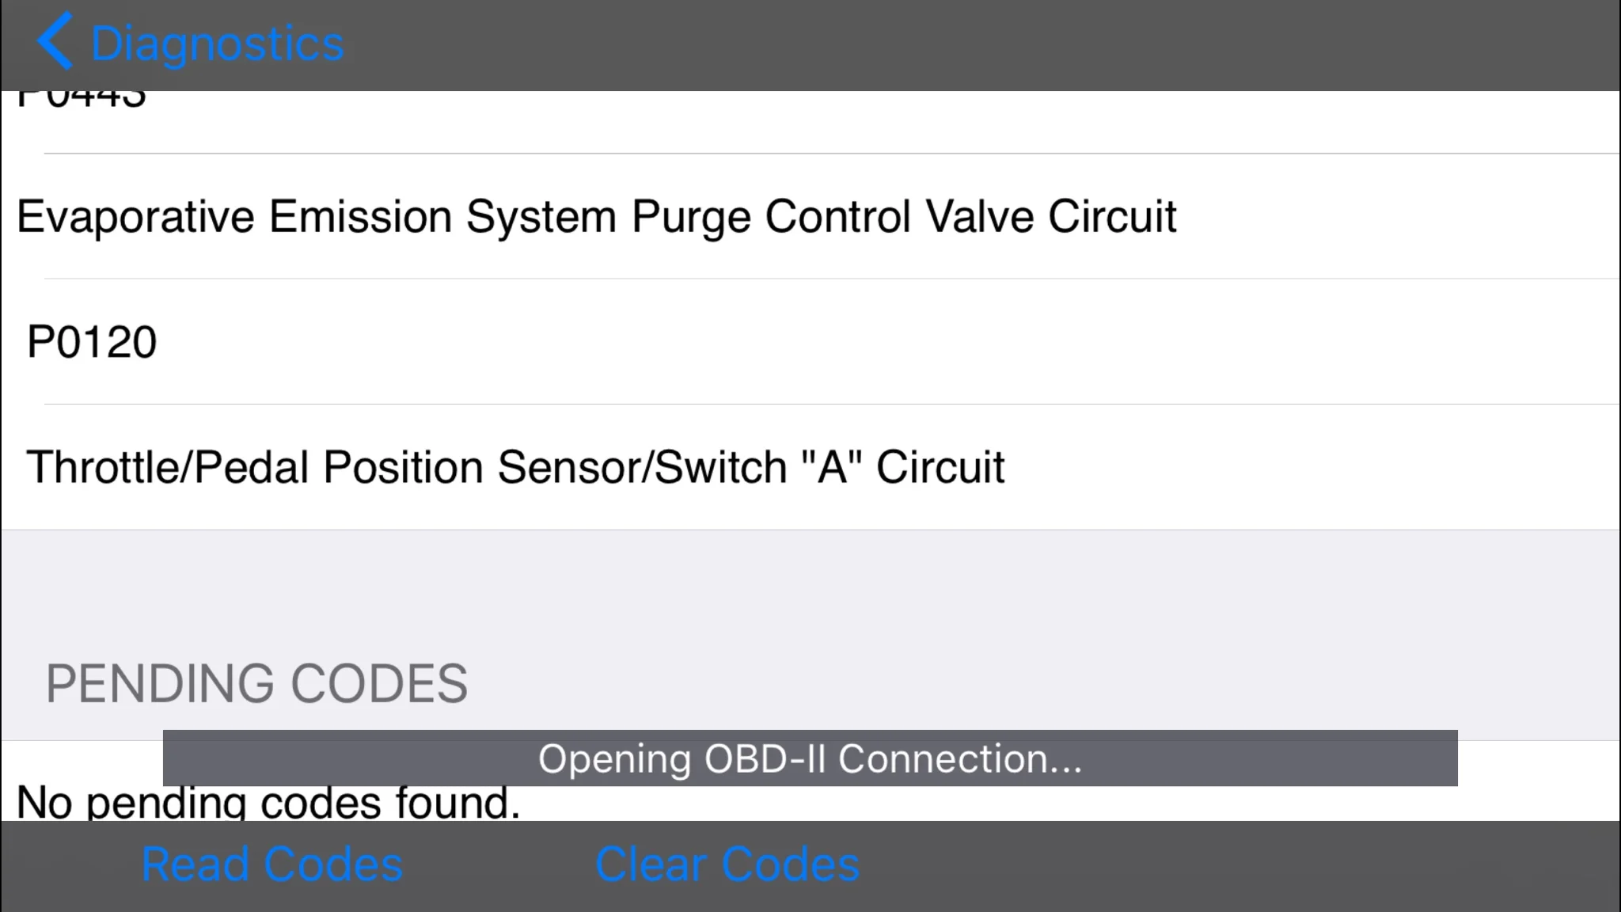The width and height of the screenshot is (1621, 912).
Task: Tap Read Codes in the bottom toolbar
Action: [272, 864]
